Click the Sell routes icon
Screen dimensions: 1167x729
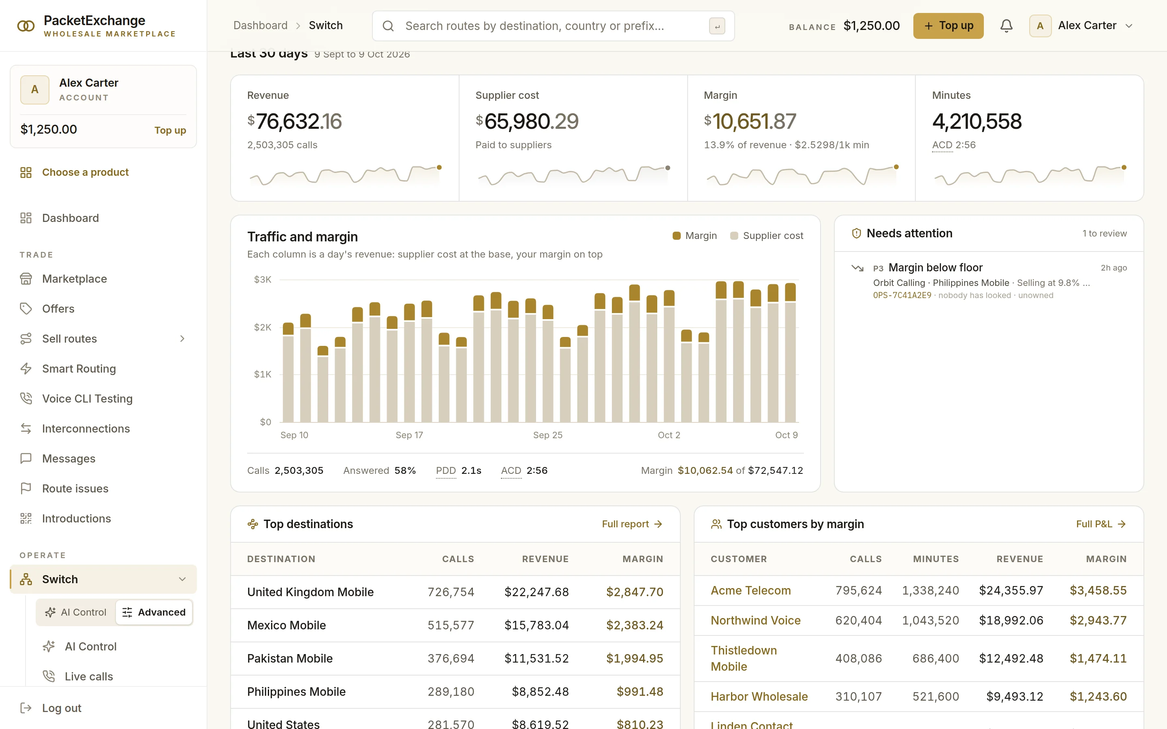(26, 339)
